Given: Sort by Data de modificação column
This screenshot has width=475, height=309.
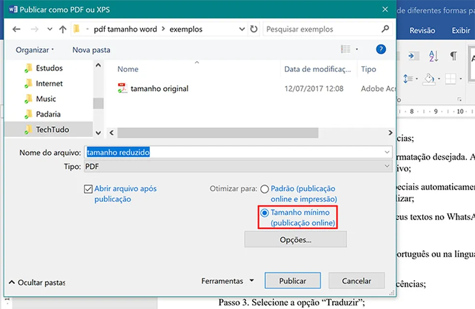Looking at the screenshot, I should [318, 69].
